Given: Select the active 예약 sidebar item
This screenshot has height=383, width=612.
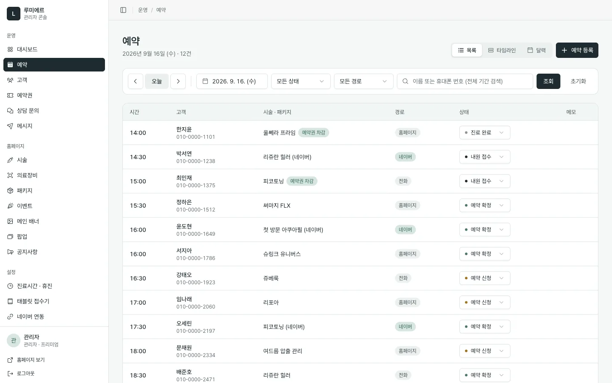Looking at the screenshot, I should (x=54, y=65).
